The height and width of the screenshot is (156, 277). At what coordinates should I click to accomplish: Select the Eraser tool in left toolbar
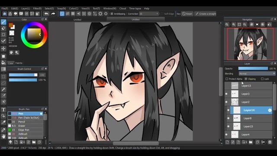(x=3, y=28)
